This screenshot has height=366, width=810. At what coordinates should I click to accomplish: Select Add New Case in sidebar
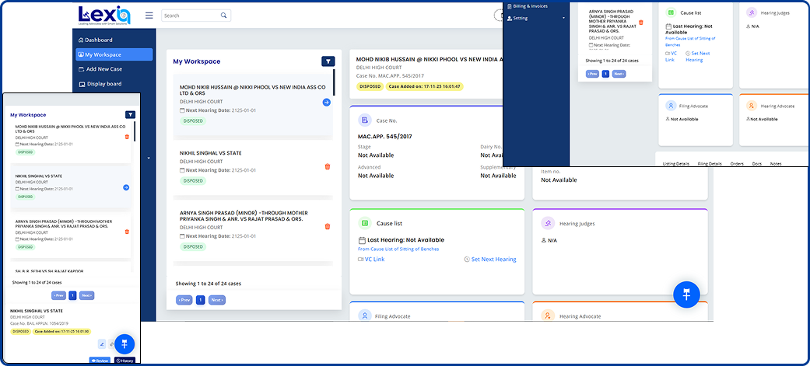(103, 69)
